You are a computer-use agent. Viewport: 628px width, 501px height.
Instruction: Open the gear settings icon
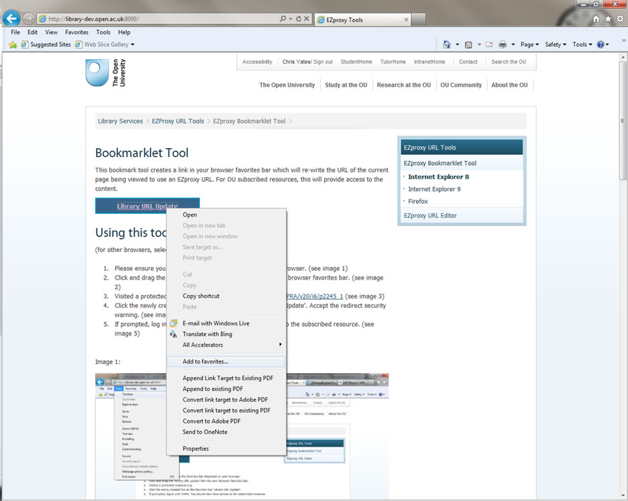[x=620, y=19]
